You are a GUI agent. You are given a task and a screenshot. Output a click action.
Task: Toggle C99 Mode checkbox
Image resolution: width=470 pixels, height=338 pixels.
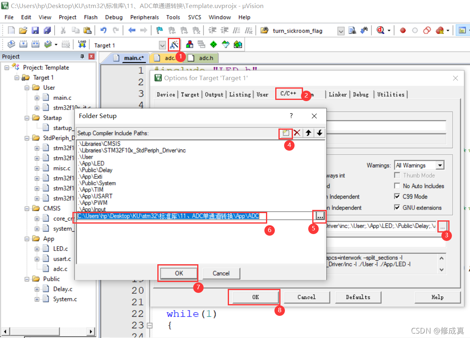coord(397,196)
